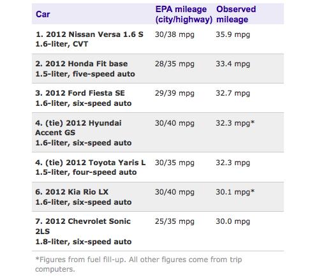Click the fuel fill-up footnote text
Viewport: 319px width, 280px height.
click(x=138, y=264)
